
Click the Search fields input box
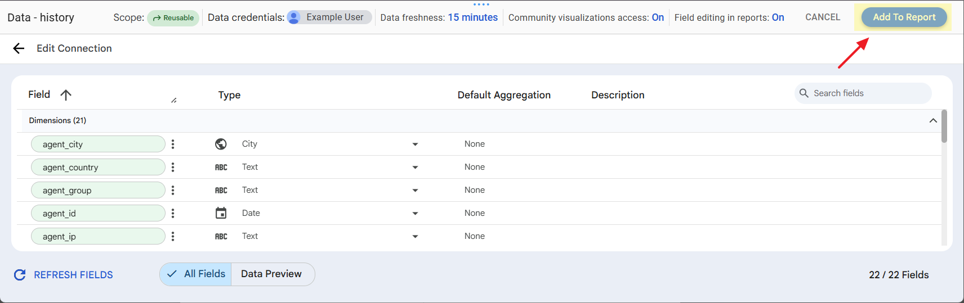coord(867,93)
